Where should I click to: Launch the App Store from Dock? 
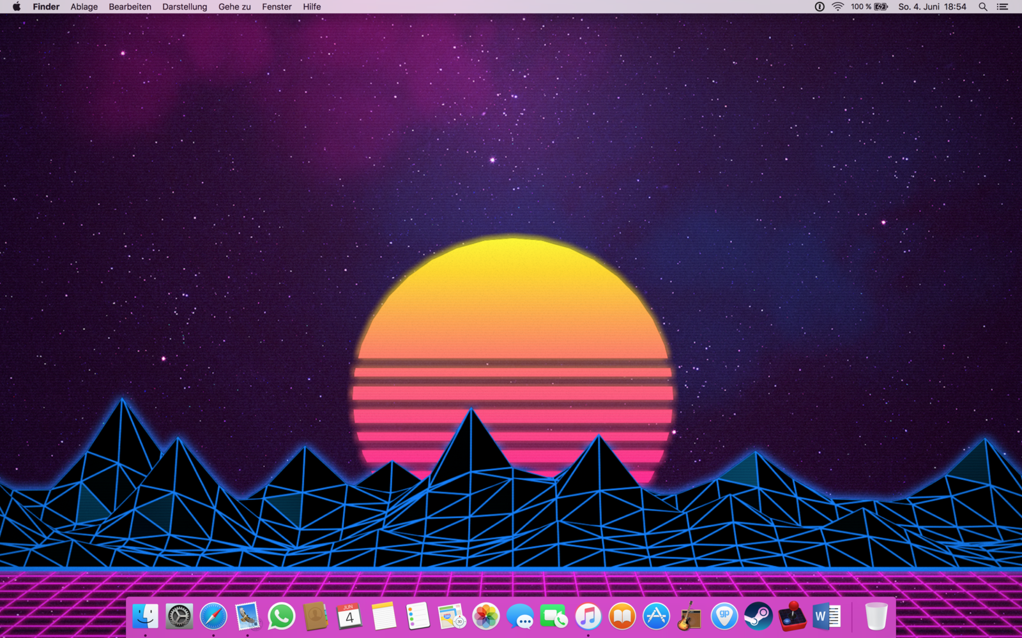656,616
